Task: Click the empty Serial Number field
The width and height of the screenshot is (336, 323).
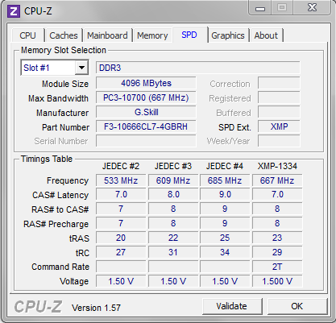Action: 146,141
